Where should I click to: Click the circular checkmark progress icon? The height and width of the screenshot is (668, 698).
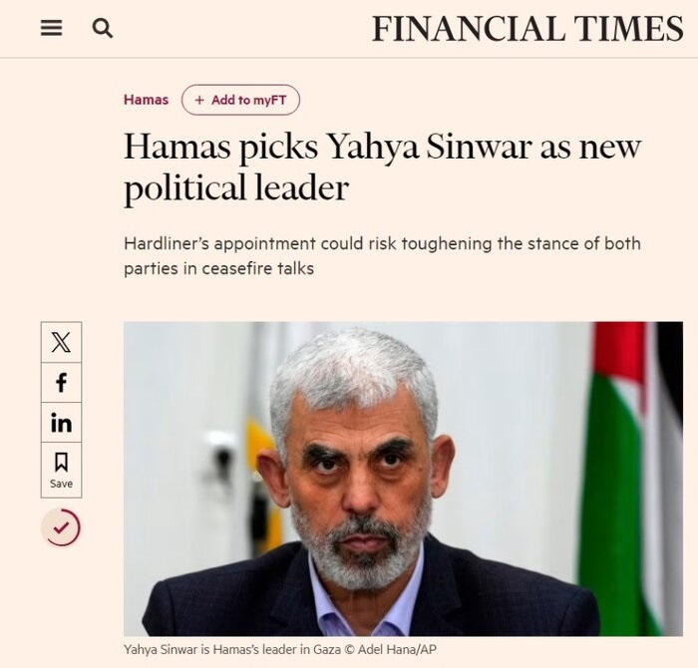click(x=61, y=527)
